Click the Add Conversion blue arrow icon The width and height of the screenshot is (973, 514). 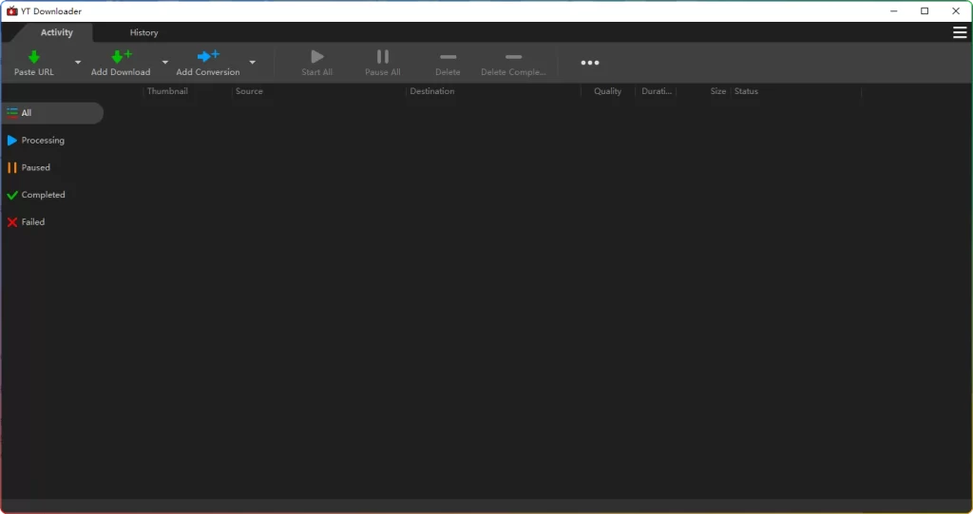(x=208, y=57)
